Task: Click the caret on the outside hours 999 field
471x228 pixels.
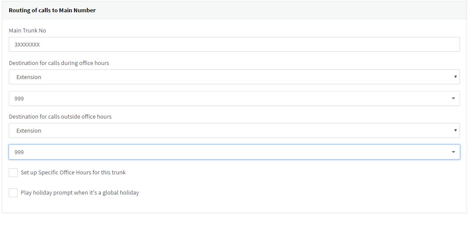Action: 453,152
